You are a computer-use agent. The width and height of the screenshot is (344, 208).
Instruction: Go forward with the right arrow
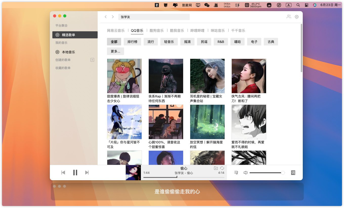click(113, 17)
